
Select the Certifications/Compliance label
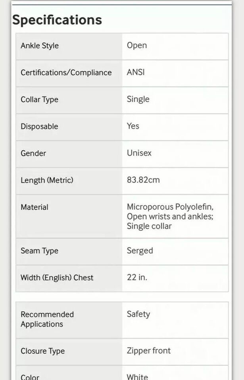66,72
